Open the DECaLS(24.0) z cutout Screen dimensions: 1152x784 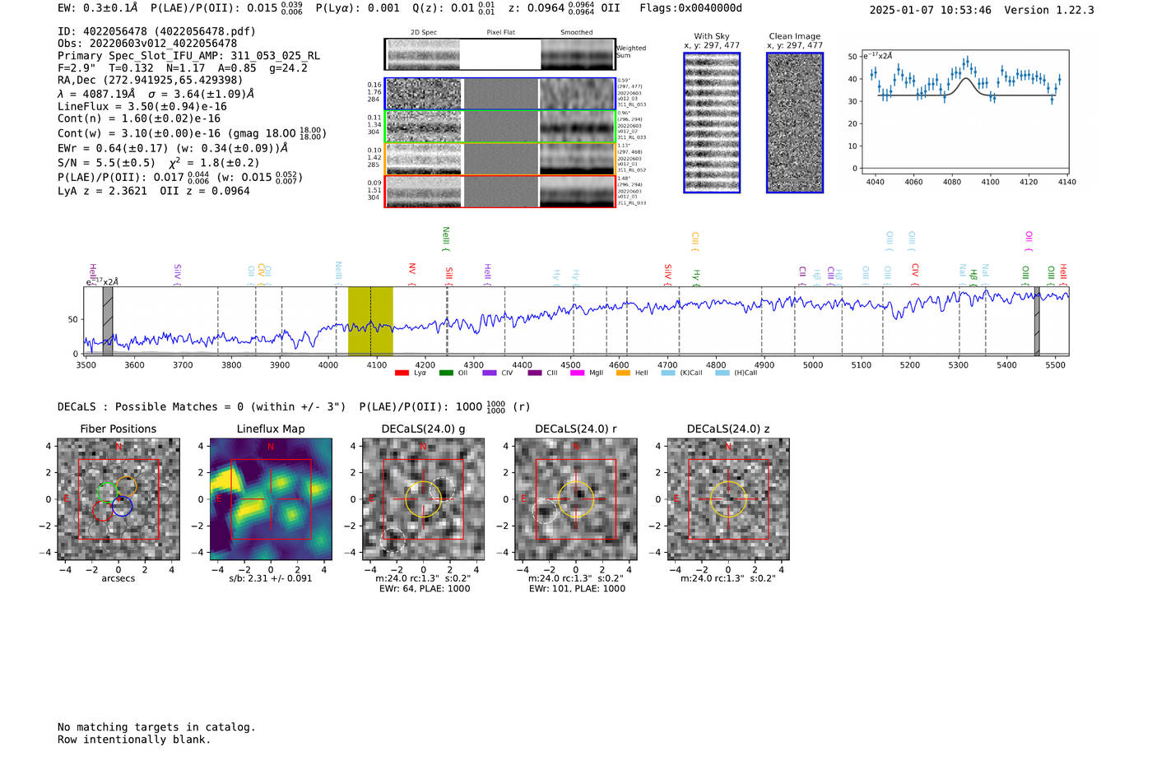(728, 499)
